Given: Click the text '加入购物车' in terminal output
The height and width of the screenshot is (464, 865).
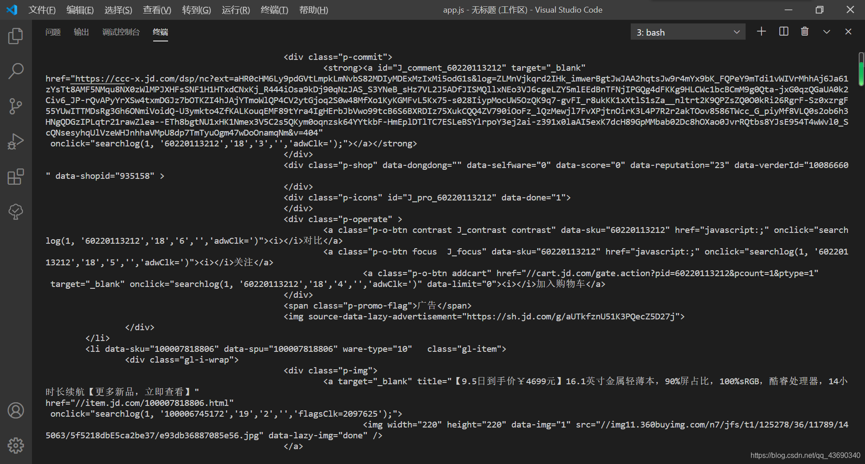Looking at the screenshot, I should 561,284.
